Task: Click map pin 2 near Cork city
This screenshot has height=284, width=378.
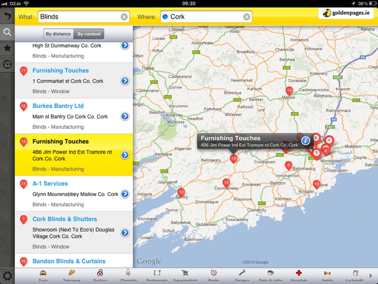Action: coord(316,138)
